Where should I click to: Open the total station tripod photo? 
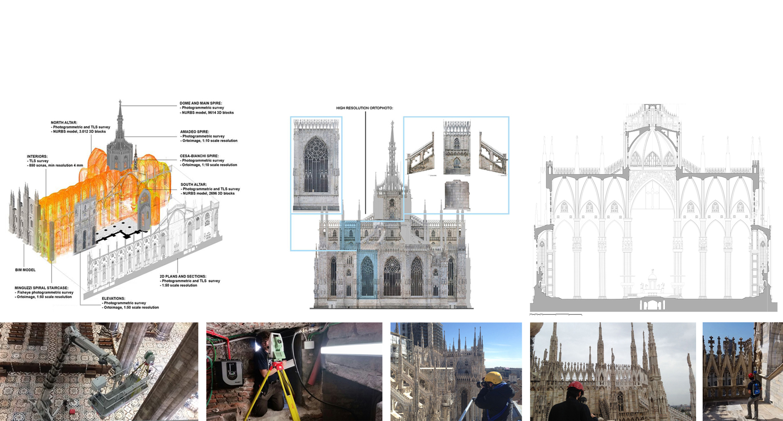point(294,371)
